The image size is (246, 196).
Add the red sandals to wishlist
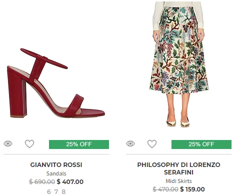(29, 143)
